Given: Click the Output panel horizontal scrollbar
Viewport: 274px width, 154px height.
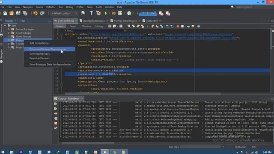Looking at the screenshot, I should tap(88, 143).
